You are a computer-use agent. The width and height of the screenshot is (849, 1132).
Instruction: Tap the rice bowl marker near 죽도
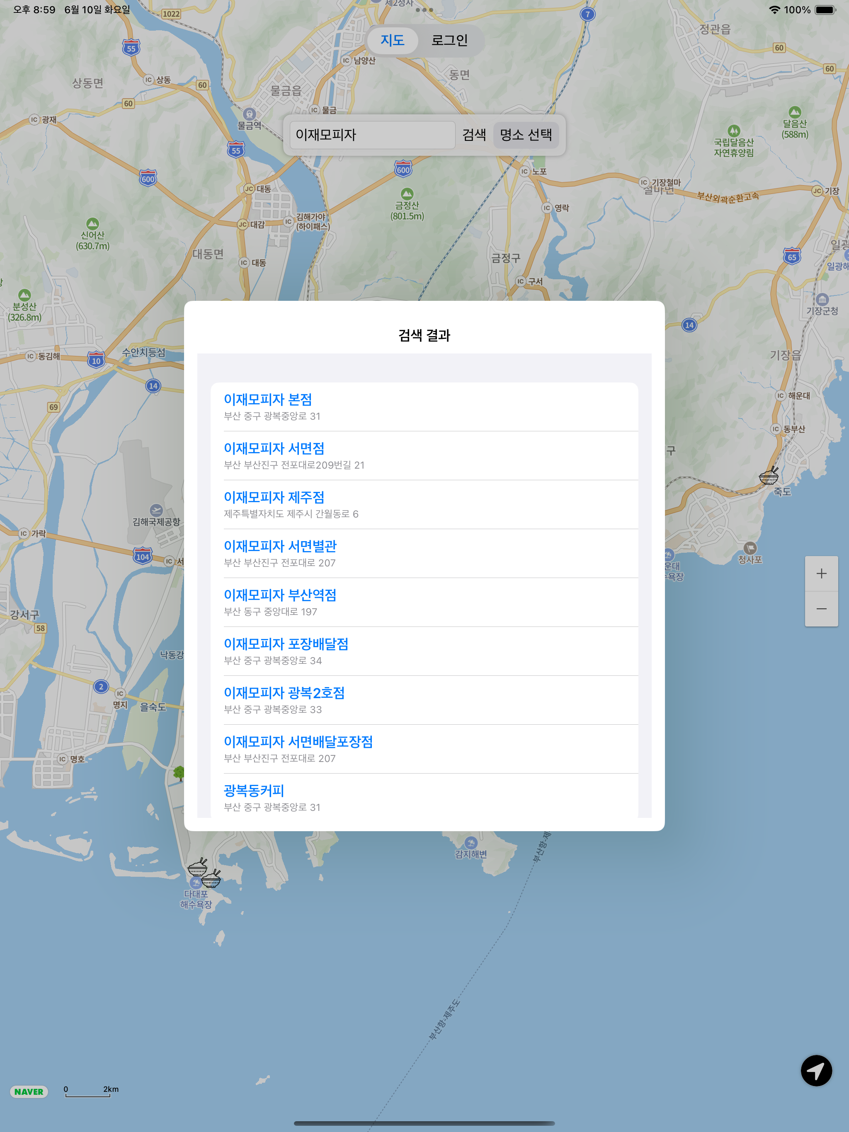(x=769, y=475)
